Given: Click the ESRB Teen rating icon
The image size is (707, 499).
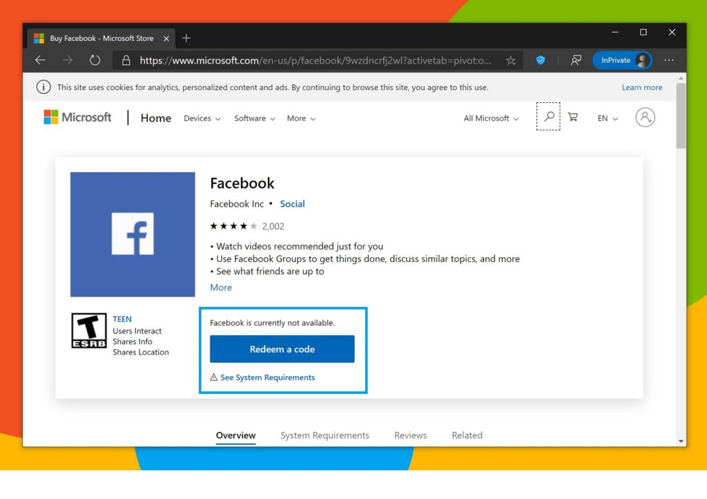Looking at the screenshot, I should pos(89,331).
